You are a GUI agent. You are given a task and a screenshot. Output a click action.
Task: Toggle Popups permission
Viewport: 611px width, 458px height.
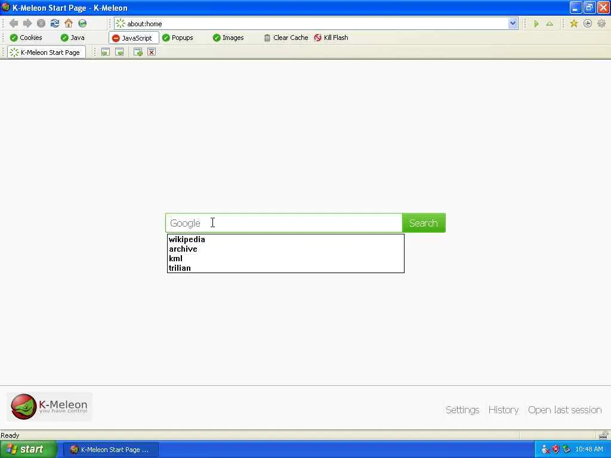point(178,38)
